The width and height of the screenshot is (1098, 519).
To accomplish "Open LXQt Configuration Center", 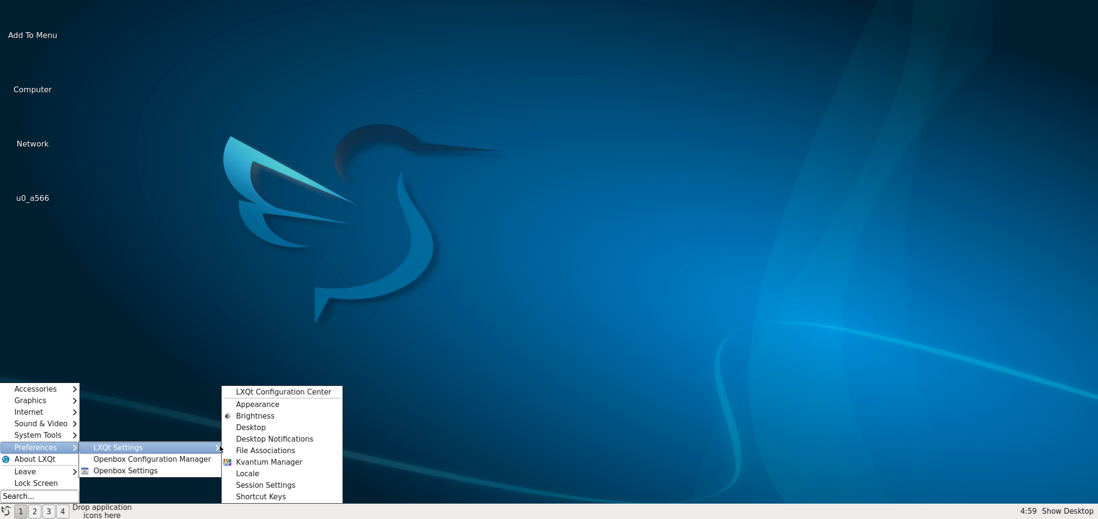I will [283, 392].
